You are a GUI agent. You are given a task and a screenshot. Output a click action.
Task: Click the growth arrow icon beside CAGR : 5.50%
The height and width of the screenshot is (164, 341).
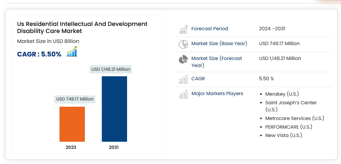click(x=72, y=51)
